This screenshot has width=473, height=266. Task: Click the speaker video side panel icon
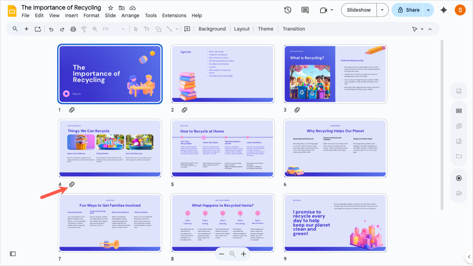pyautogui.click(x=459, y=193)
